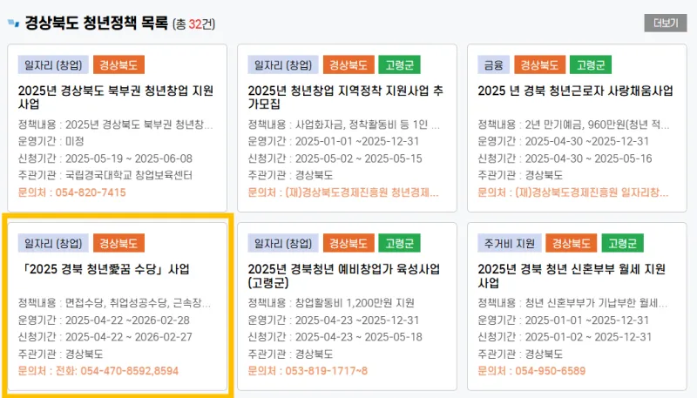Click 경상북도 tag on 예비창업가 육성사업 card
This screenshot has width=697, height=398.
pos(348,243)
